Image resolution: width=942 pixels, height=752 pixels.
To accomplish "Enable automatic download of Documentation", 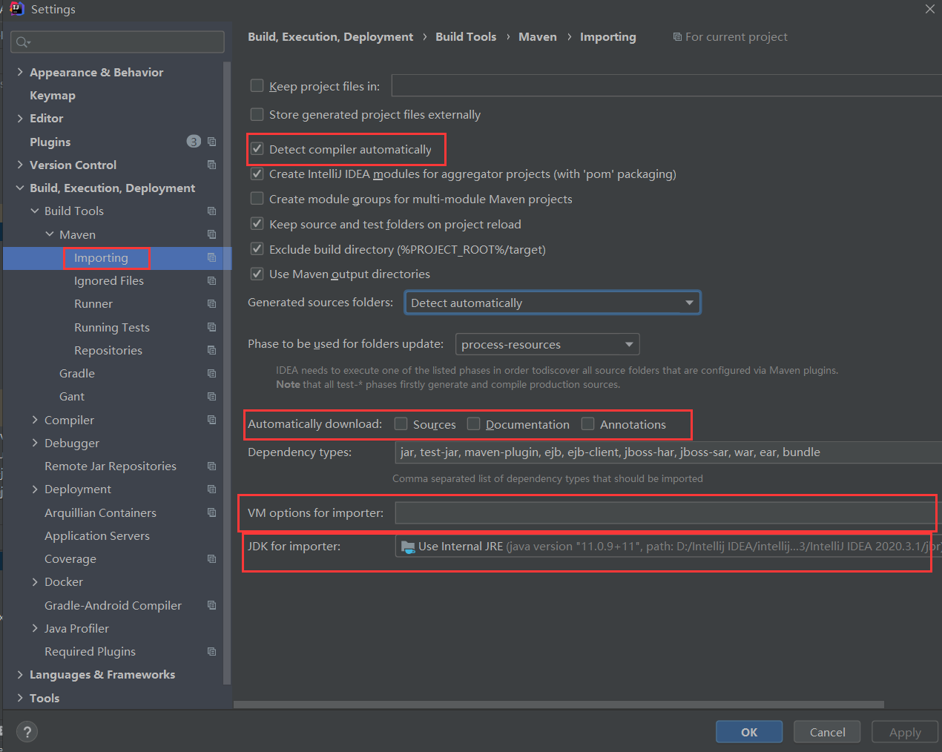I will [x=473, y=424].
